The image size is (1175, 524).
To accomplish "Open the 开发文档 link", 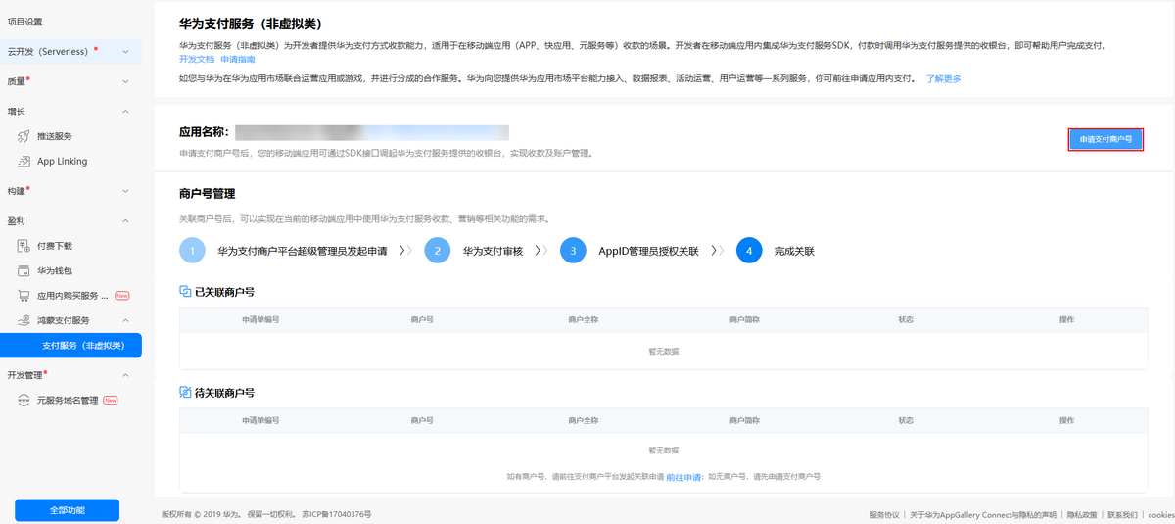I will pyautogui.click(x=196, y=60).
